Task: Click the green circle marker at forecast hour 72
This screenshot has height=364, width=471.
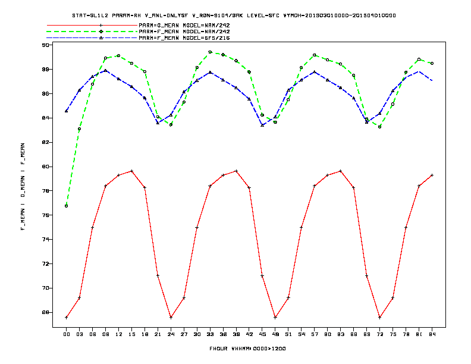Action: pyautogui.click(x=379, y=127)
